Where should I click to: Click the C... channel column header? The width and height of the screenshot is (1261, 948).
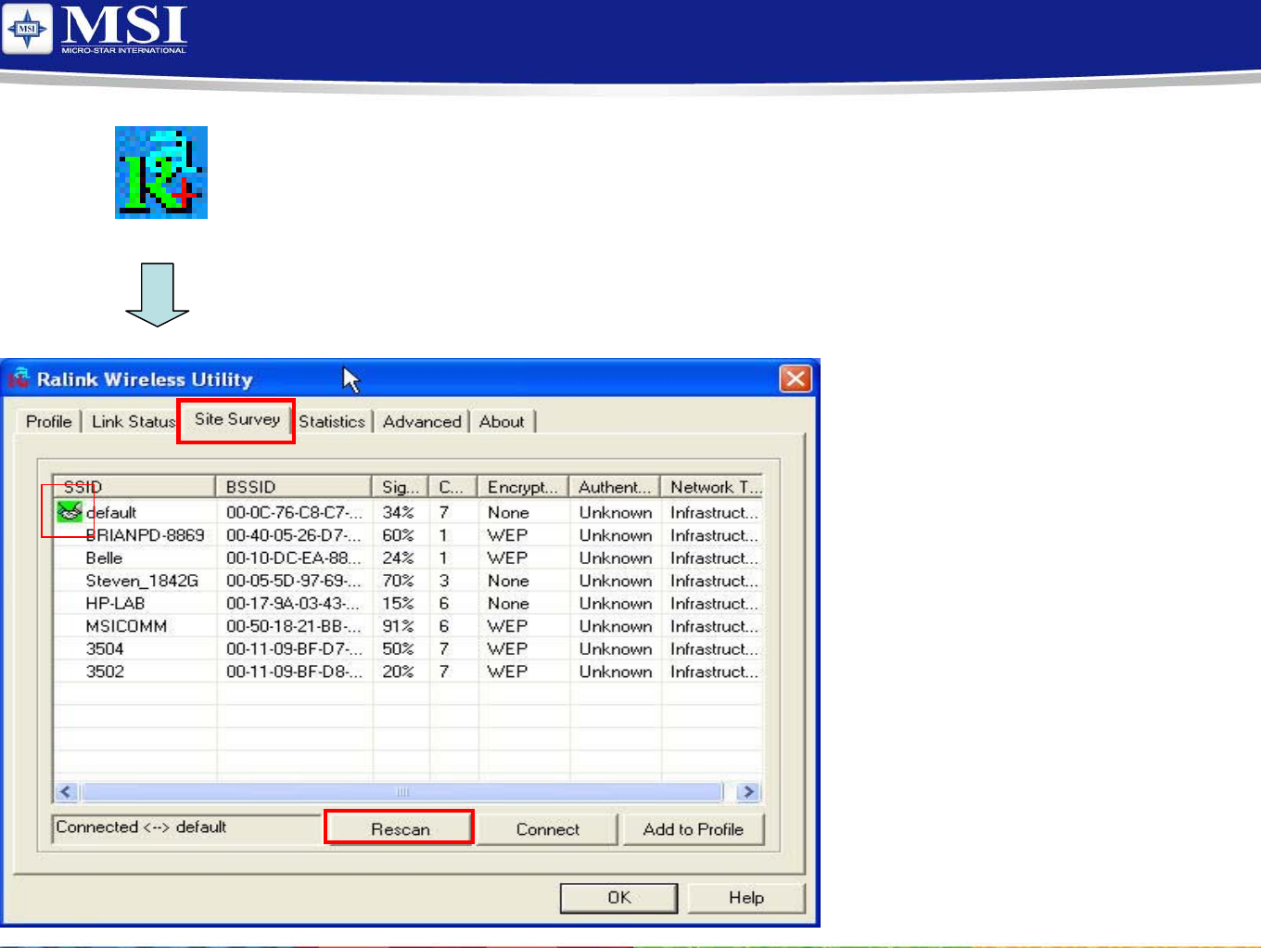(452, 487)
